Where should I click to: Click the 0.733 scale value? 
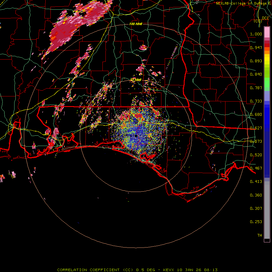coord(256,101)
